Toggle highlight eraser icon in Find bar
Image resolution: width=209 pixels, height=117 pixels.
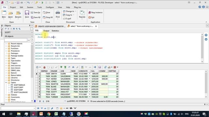tap(52, 108)
